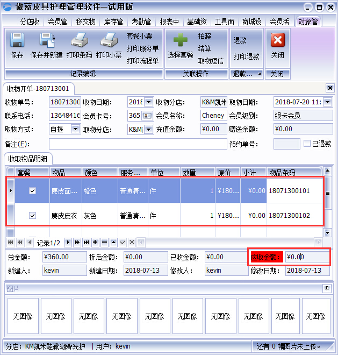The height and width of the screenshot is (355, 338).
Task: Click the 打印小票 printer icon
Action: tap(109, 41)
